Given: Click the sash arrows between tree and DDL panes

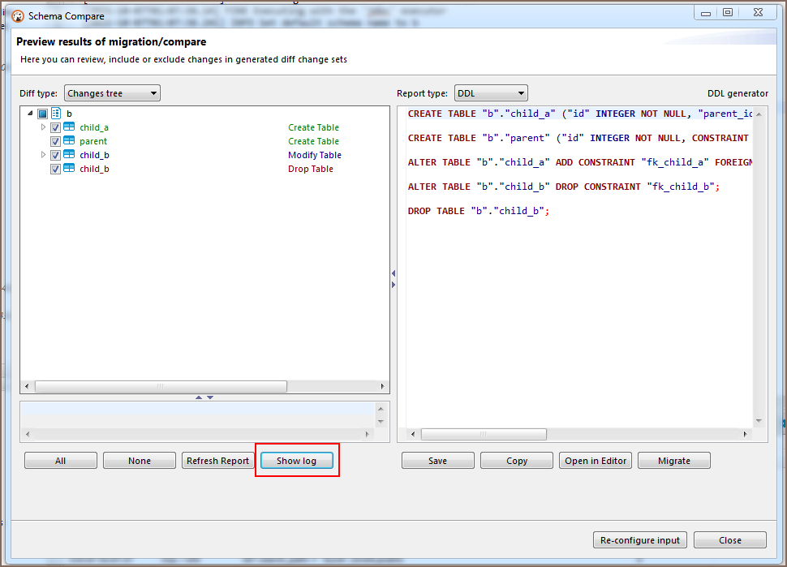Looking at the screenshot, I should [393, 279].
